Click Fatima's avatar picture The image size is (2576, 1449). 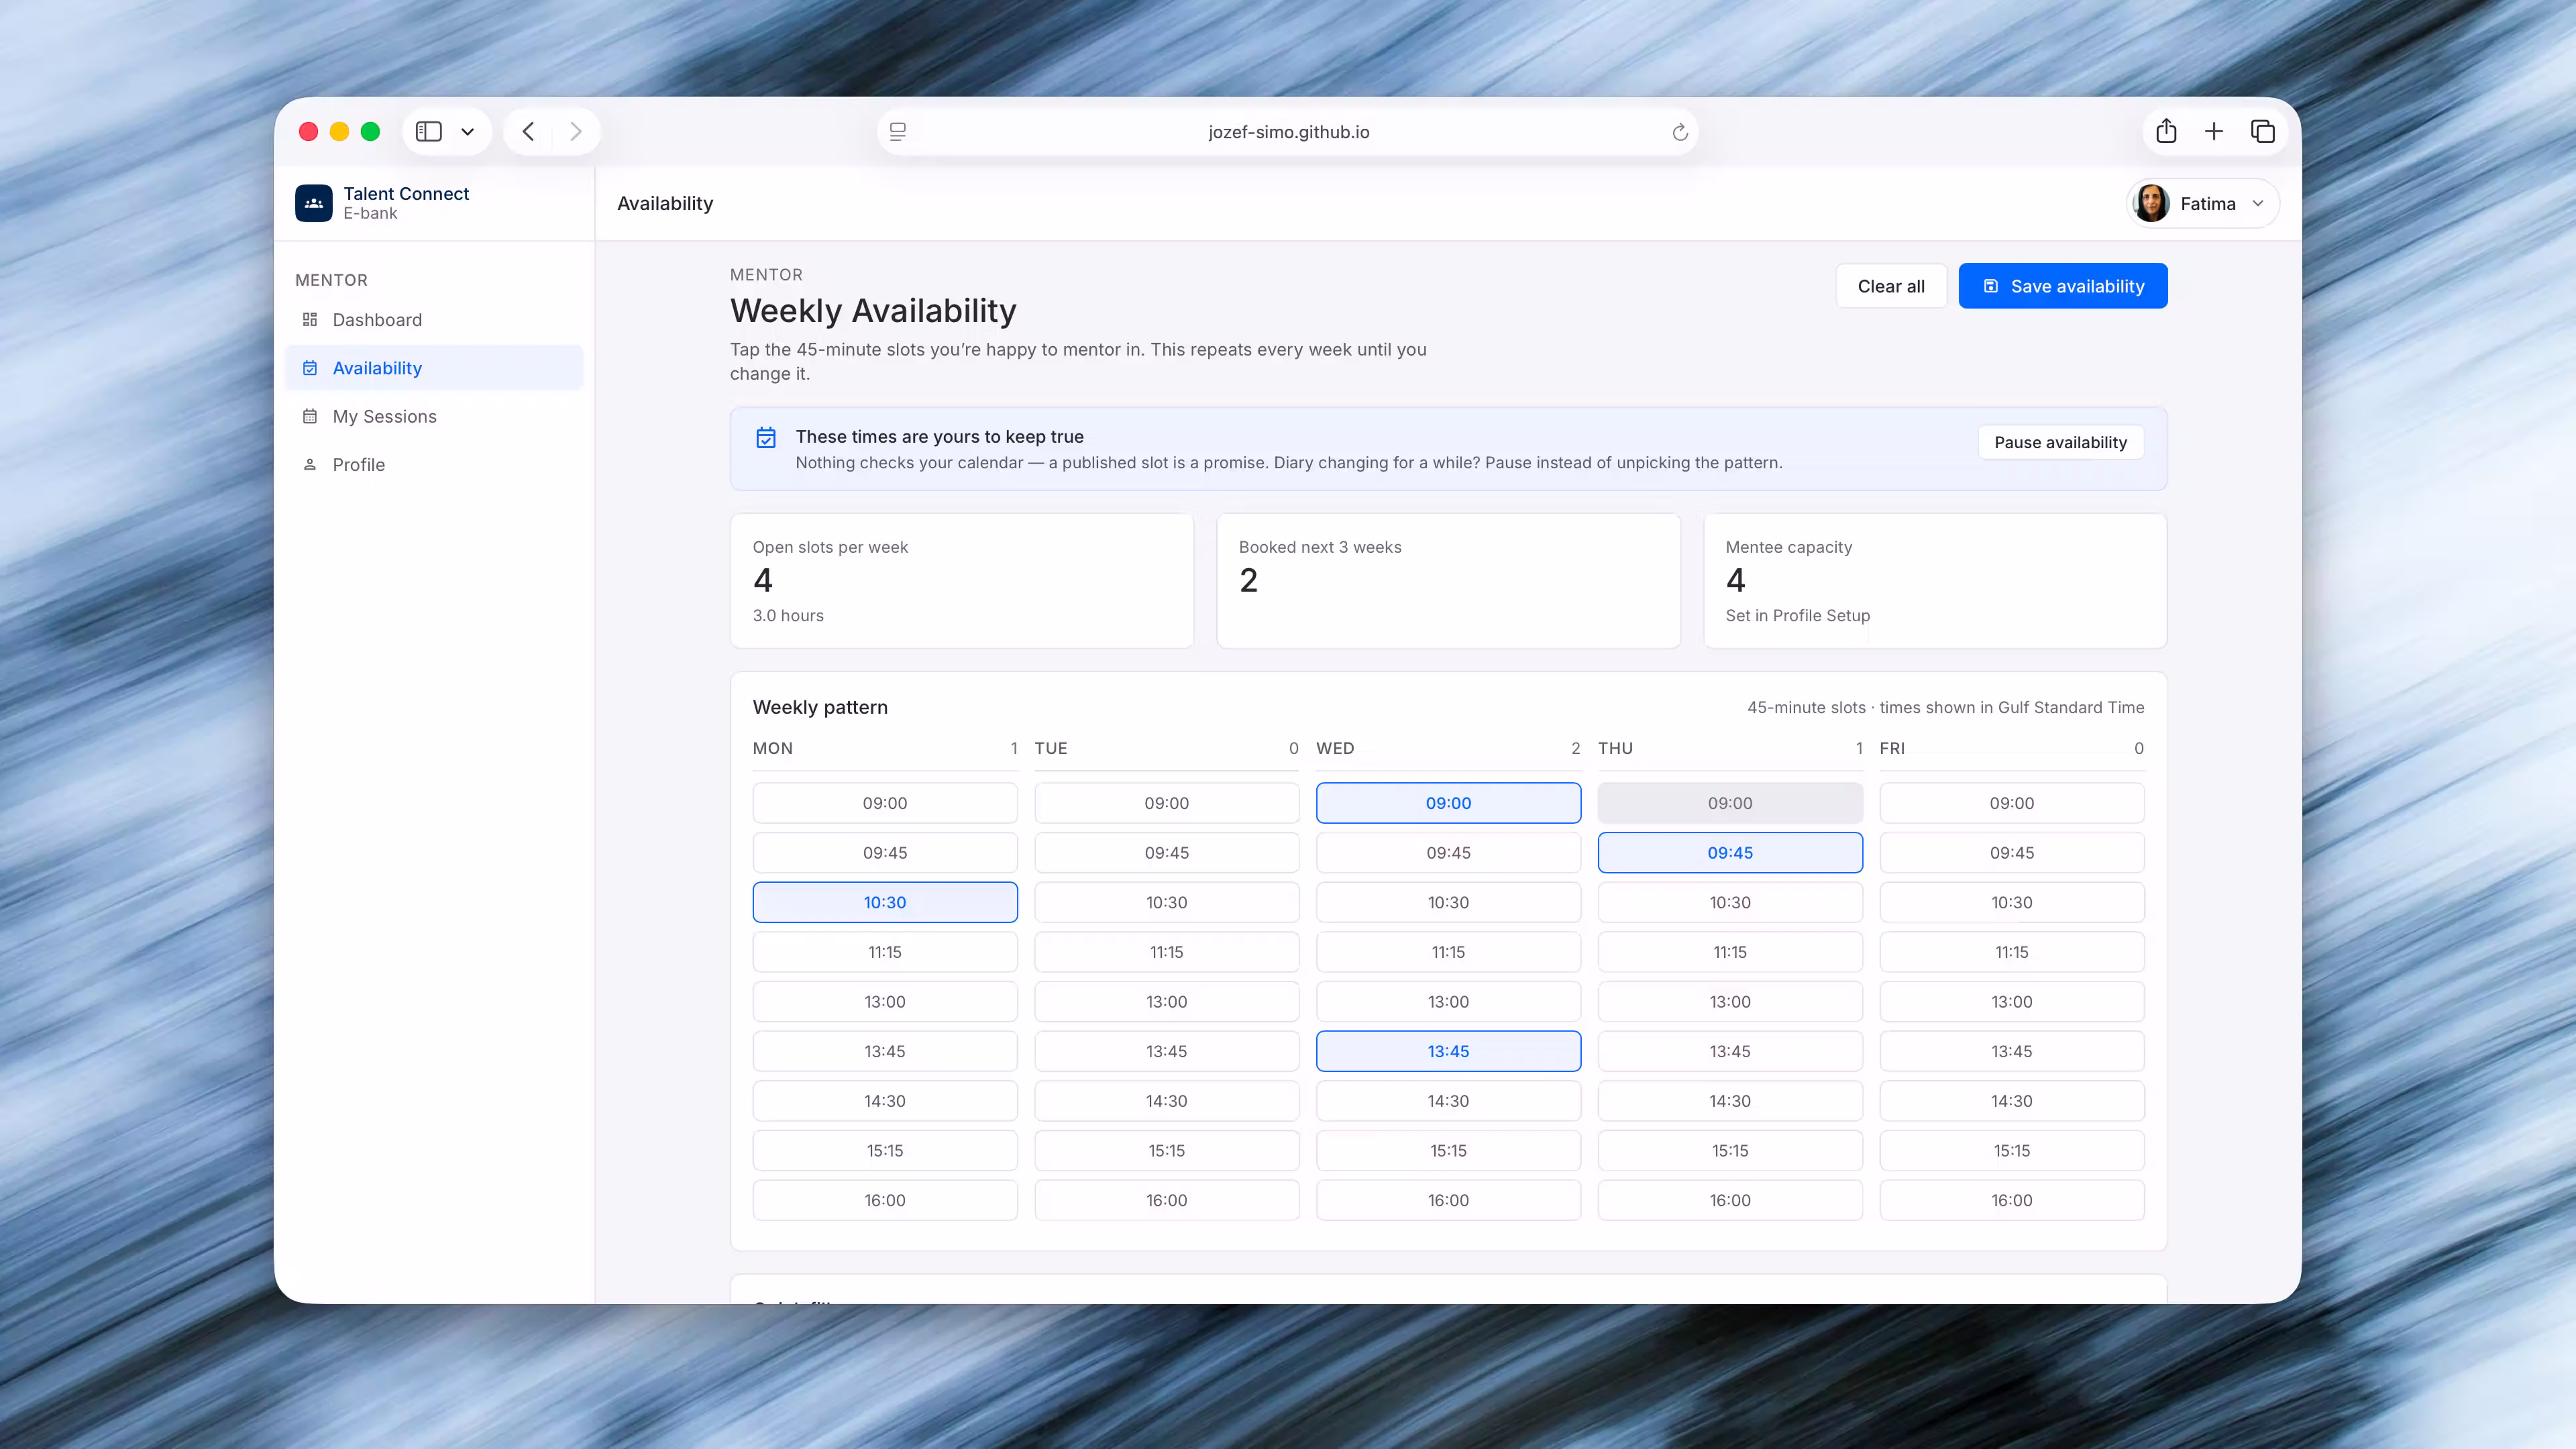[x=2151, y=203]
